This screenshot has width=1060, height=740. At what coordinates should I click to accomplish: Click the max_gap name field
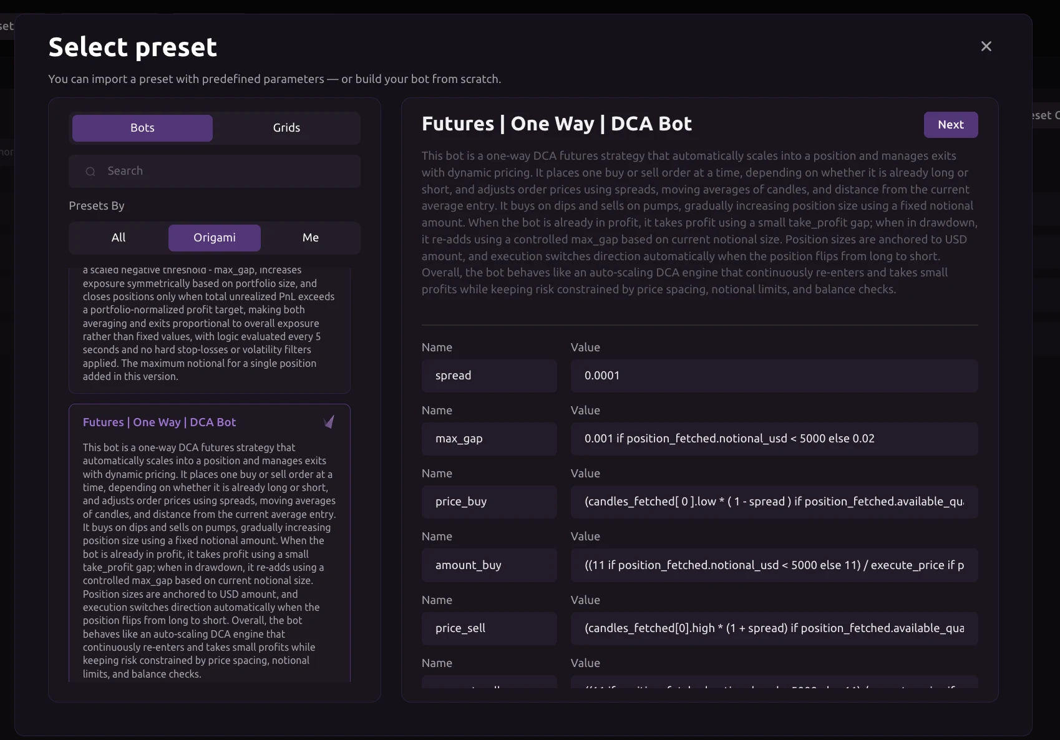[489, 439]
